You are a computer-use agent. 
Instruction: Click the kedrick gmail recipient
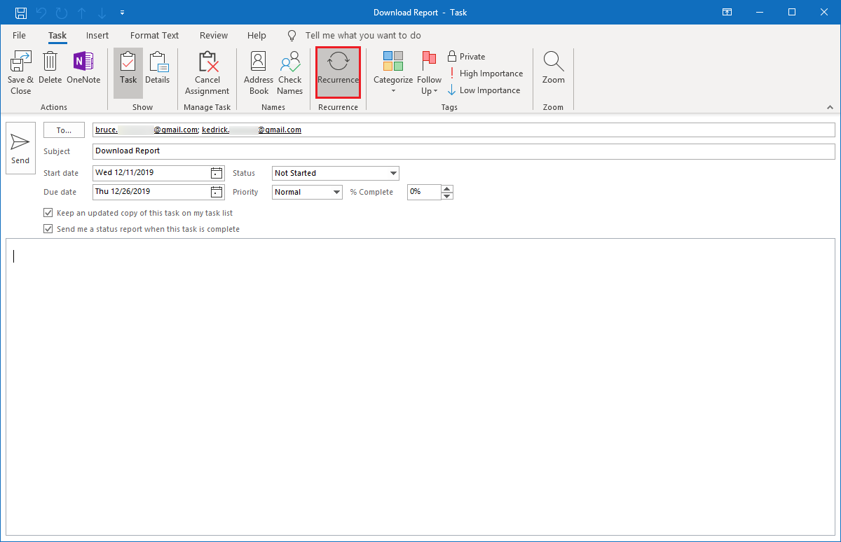[x=252, y=130]
